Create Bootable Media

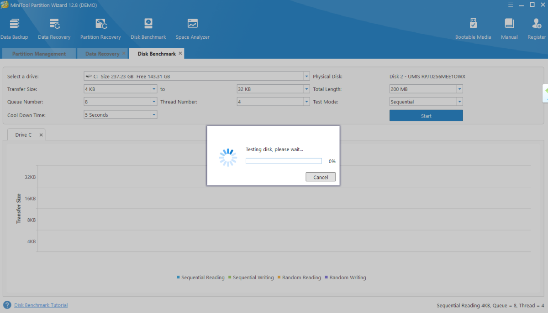click(473, 29)
